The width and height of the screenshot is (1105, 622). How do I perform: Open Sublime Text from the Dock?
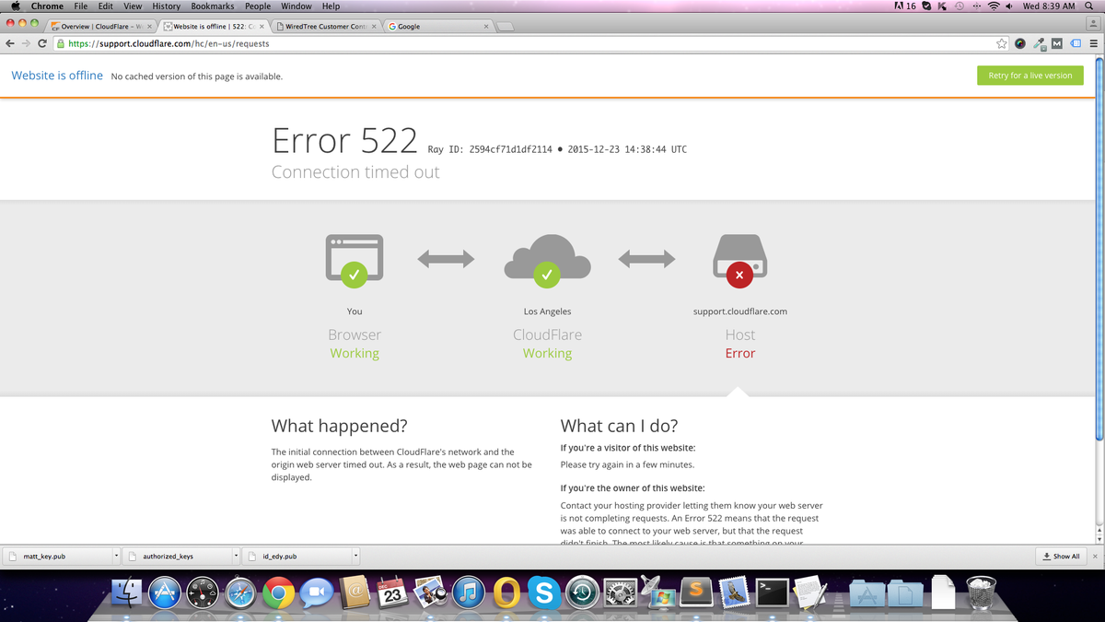(696, 593)
